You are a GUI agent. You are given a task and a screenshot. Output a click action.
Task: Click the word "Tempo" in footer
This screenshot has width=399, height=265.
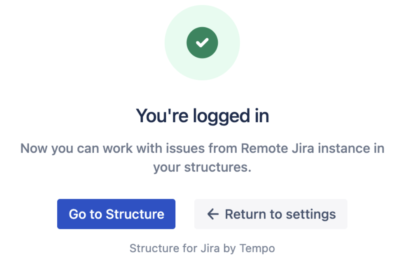(x=257, y=248)
